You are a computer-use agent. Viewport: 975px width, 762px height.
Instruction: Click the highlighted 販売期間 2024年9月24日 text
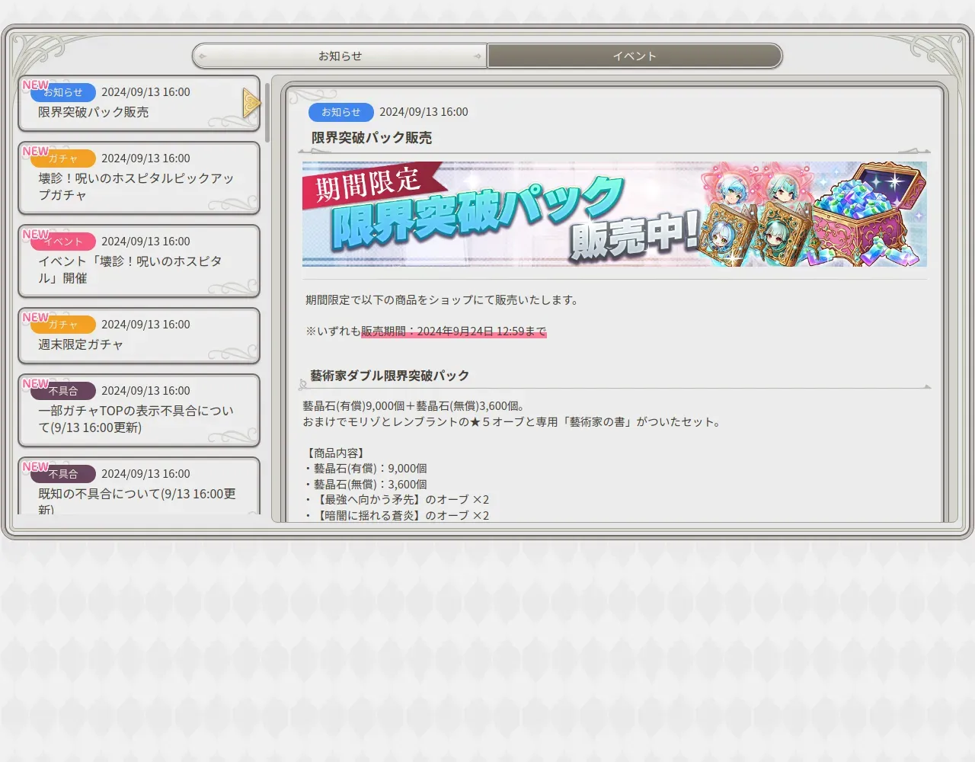[454, 331]
